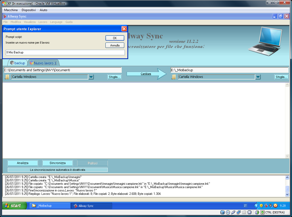The height and width of the screenshot is (217, 292).
Task: Click the clock showing 9.28
Action: coord(283,206)
